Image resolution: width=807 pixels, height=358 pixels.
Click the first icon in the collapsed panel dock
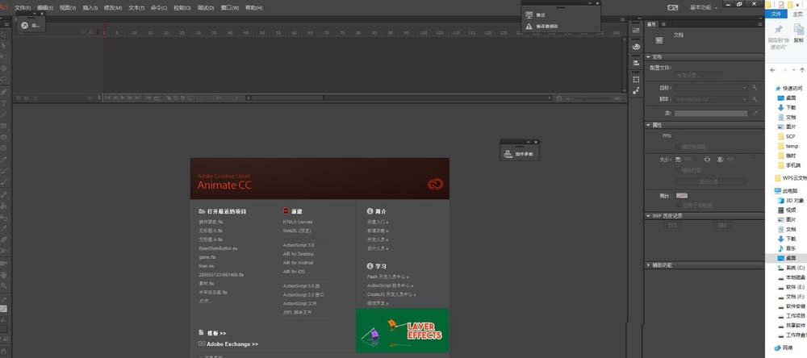[x=636, y=31]
